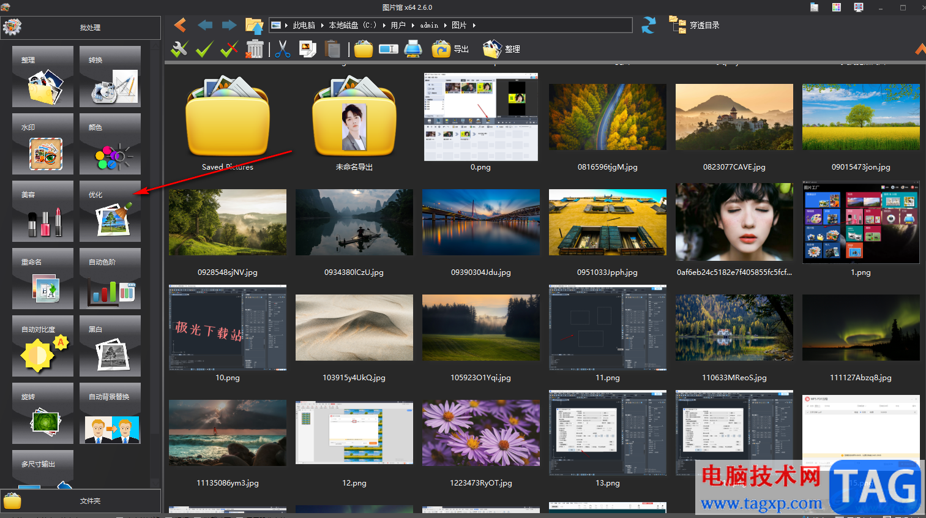Click the 整理 organize toolbar button
The image size is (926, 518).
coord(501,49)
